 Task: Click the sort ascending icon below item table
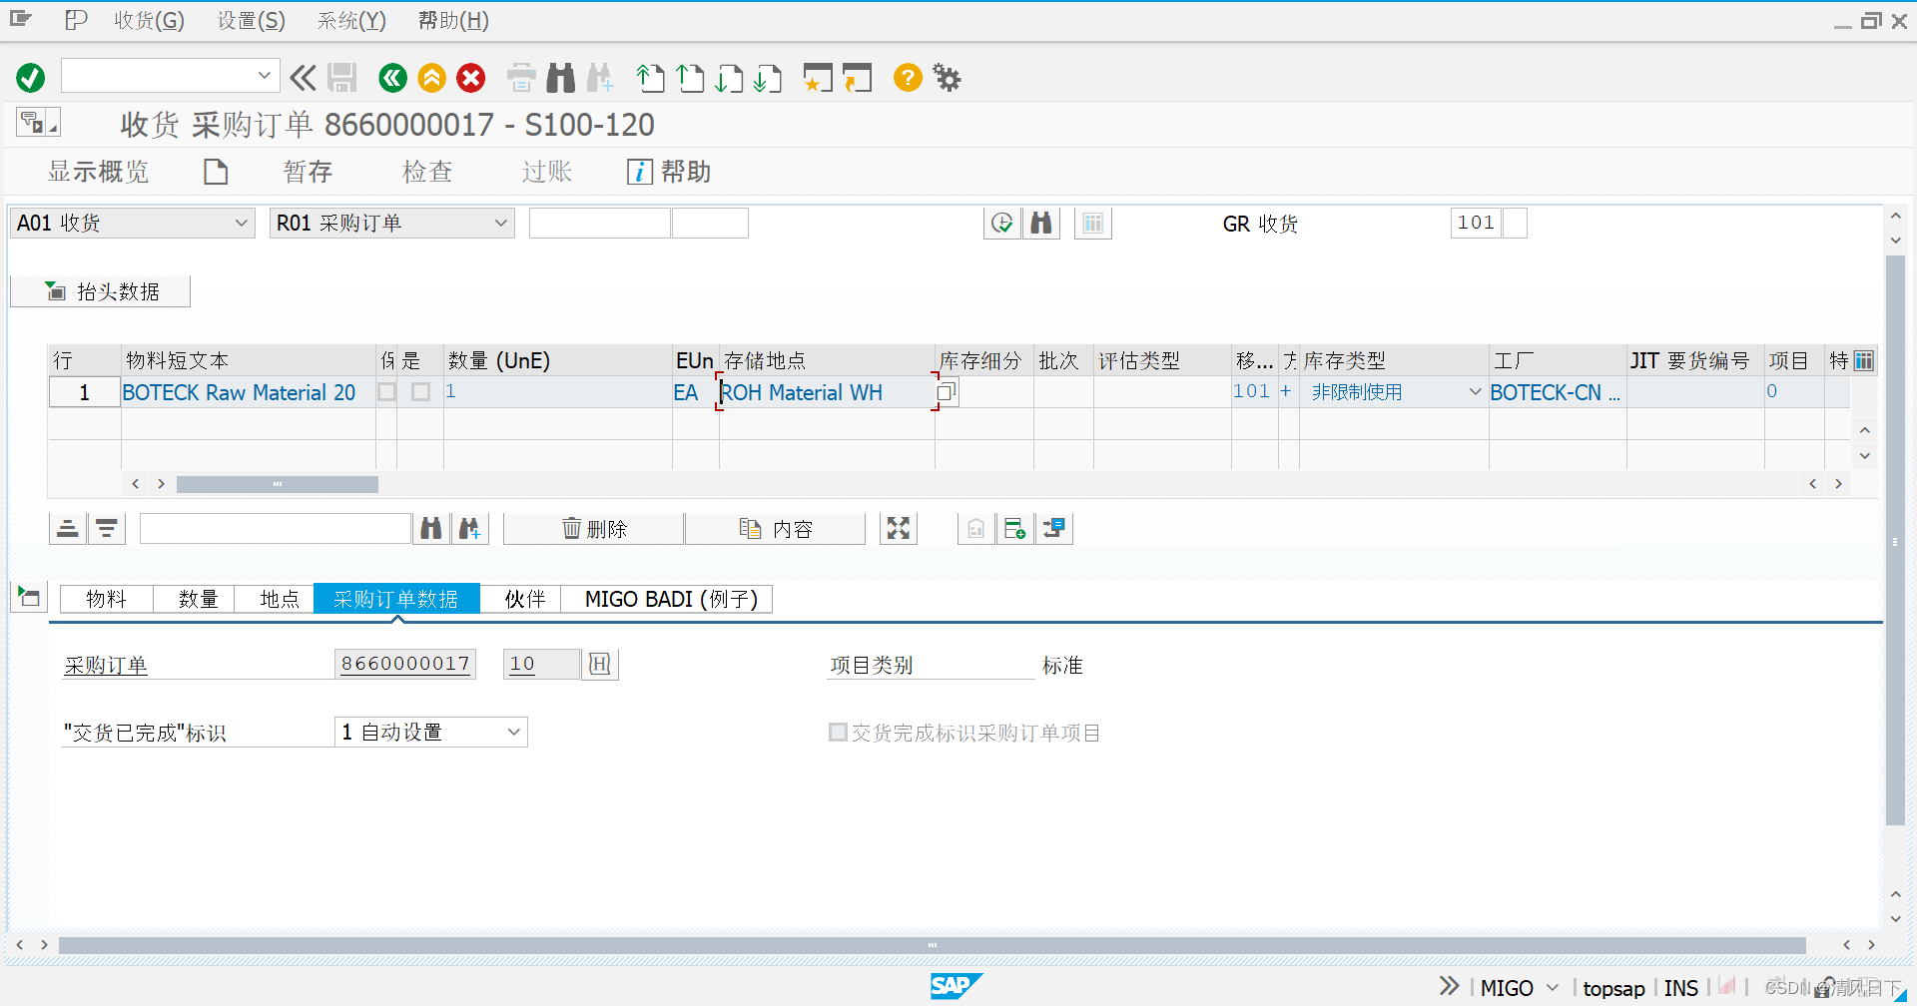coord(68,529)
